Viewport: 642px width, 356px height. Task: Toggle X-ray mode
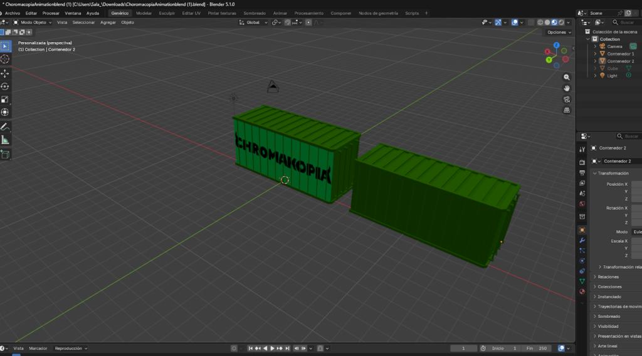[x=531, y=23]
